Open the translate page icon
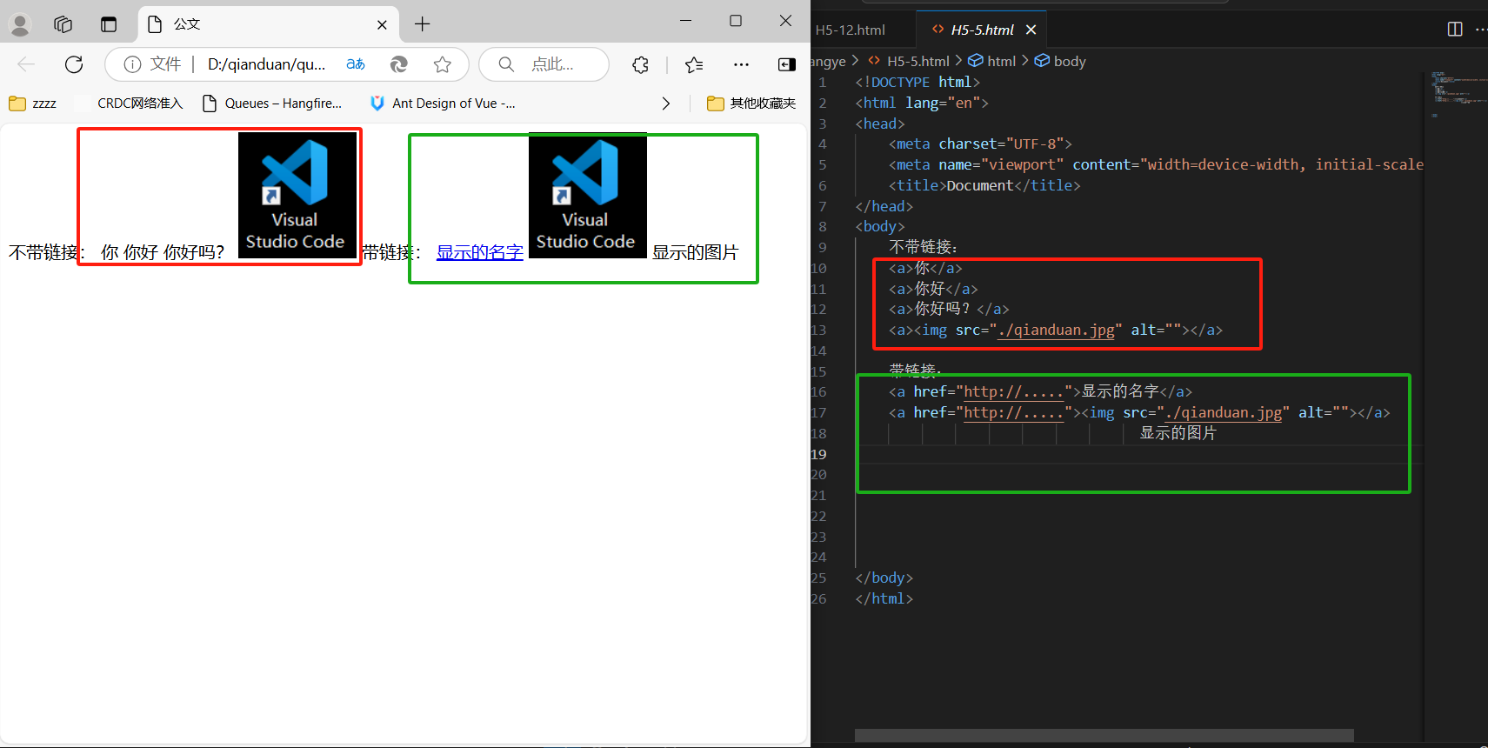The height and width of the screenshot is (748, 1488). (x=356, y=64)
